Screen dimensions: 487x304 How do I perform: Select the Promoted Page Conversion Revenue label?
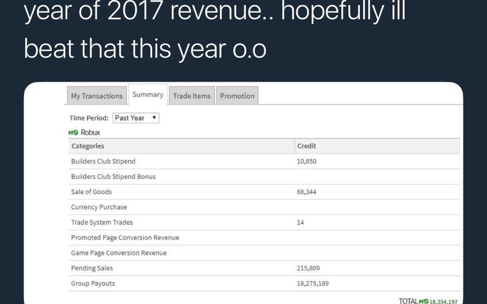[125, 237]
